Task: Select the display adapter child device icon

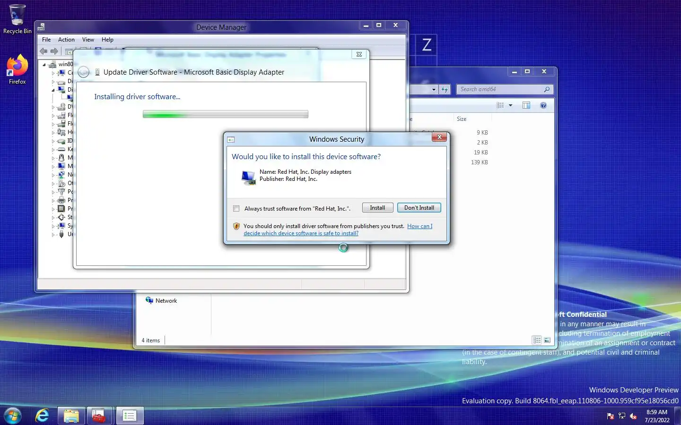Action: point(70,98)
